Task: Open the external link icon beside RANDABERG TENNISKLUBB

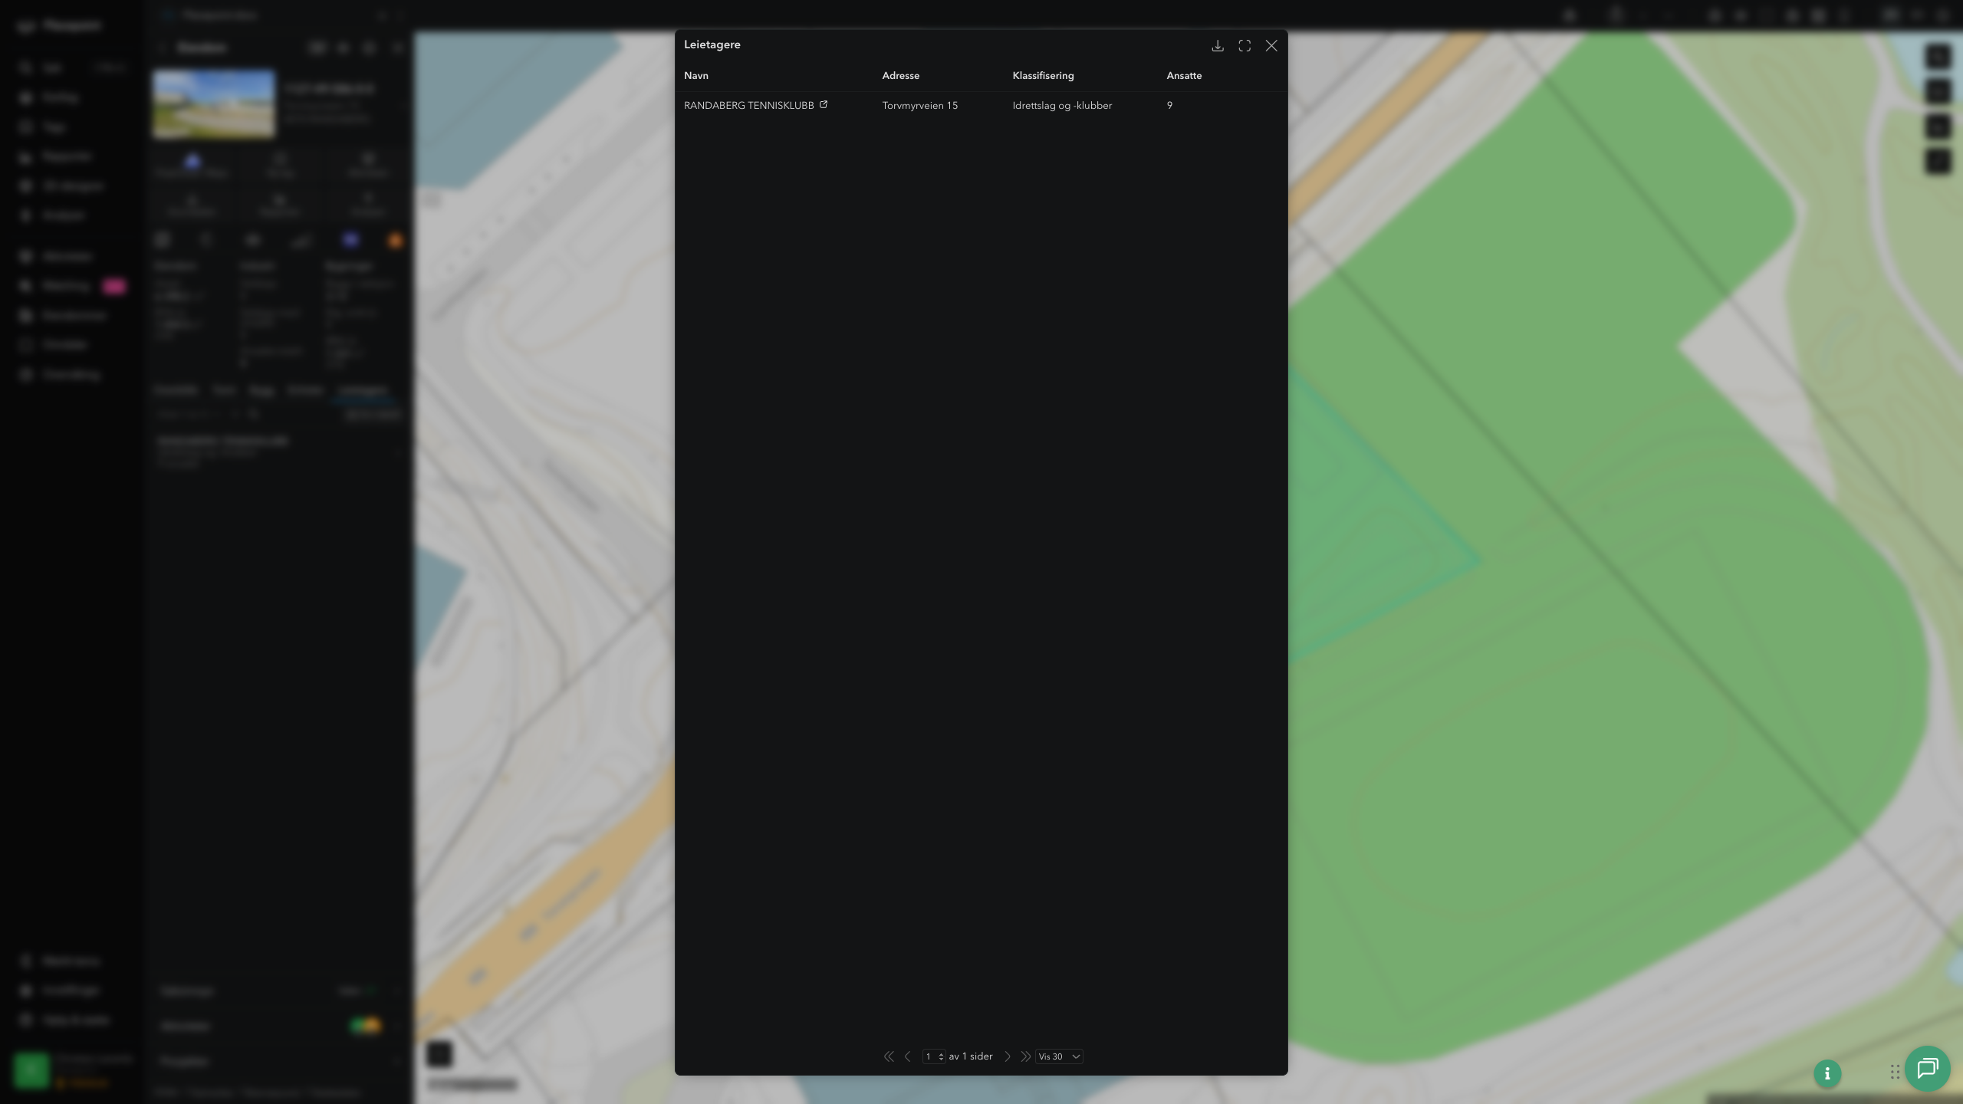Action: click(x=824, y=105)
